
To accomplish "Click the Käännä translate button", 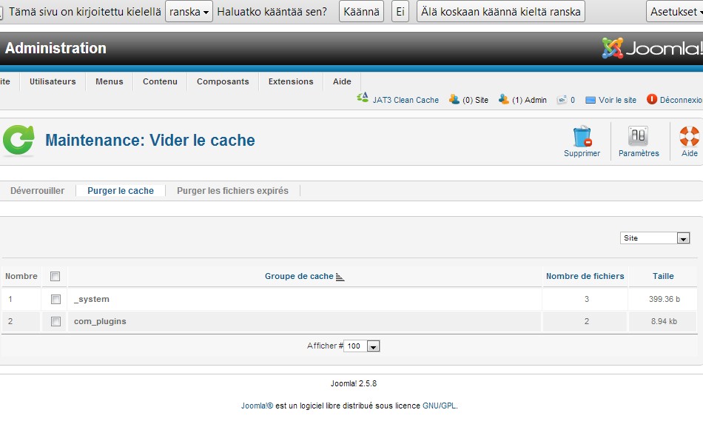I will click(361, 12).
